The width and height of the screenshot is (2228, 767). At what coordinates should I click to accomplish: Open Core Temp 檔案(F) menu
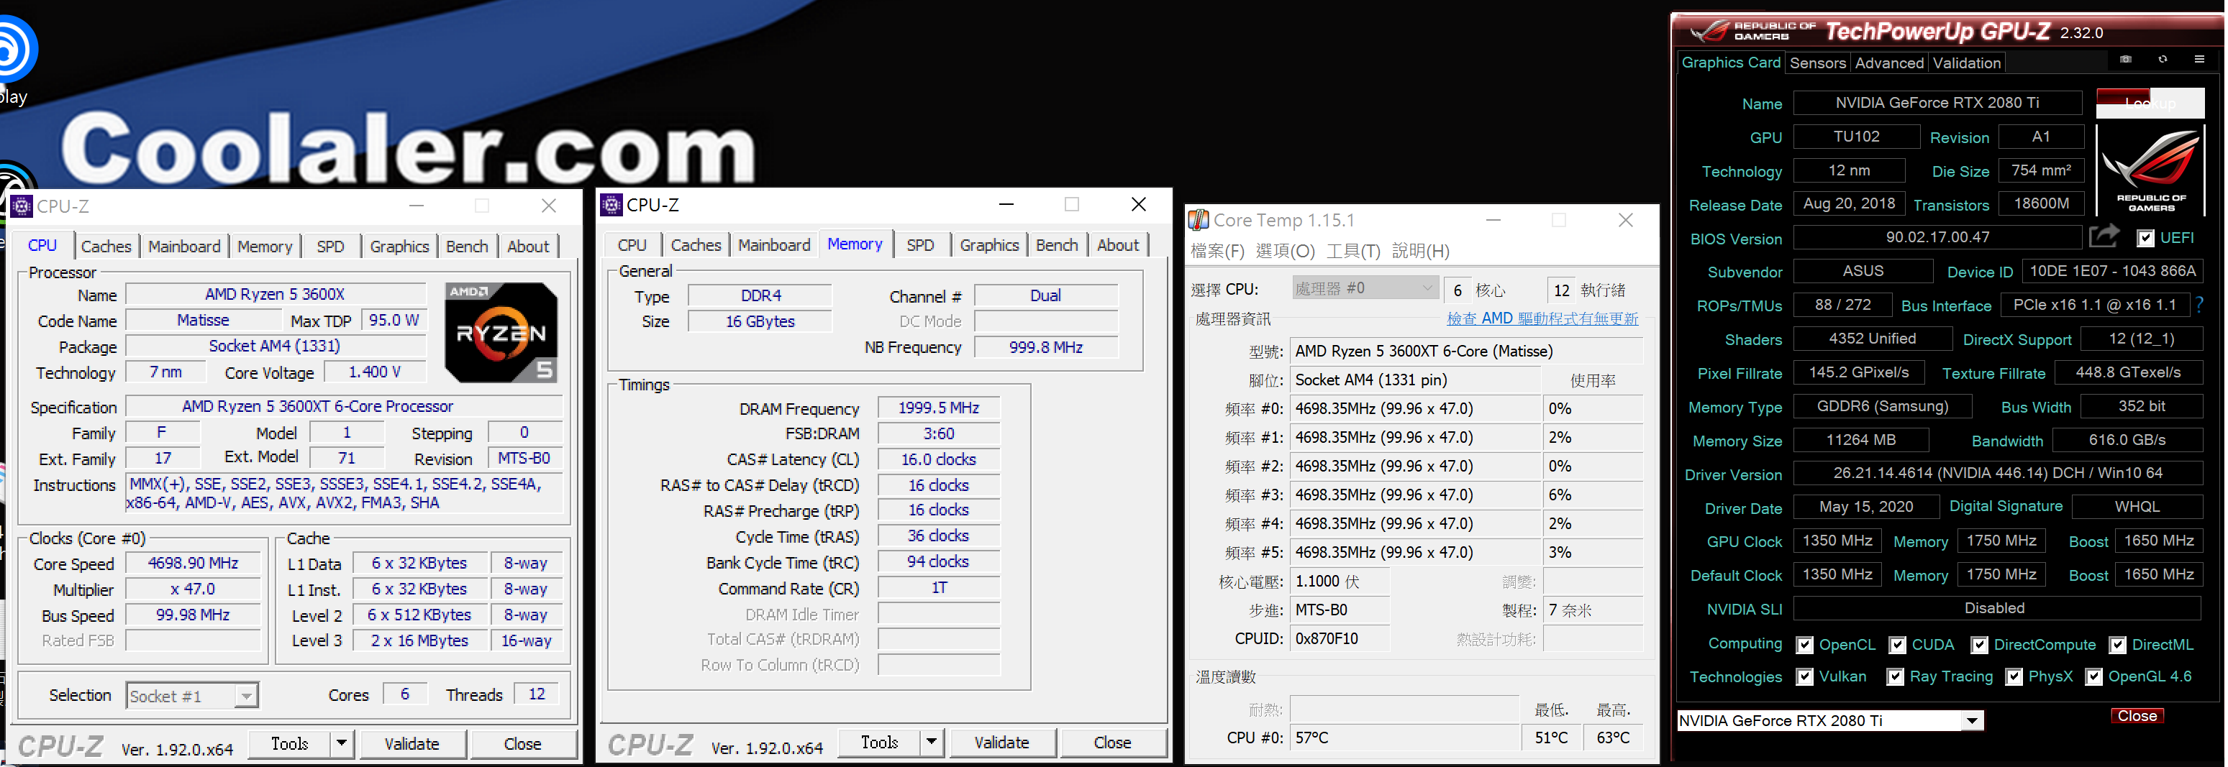tap(1217, 252)
